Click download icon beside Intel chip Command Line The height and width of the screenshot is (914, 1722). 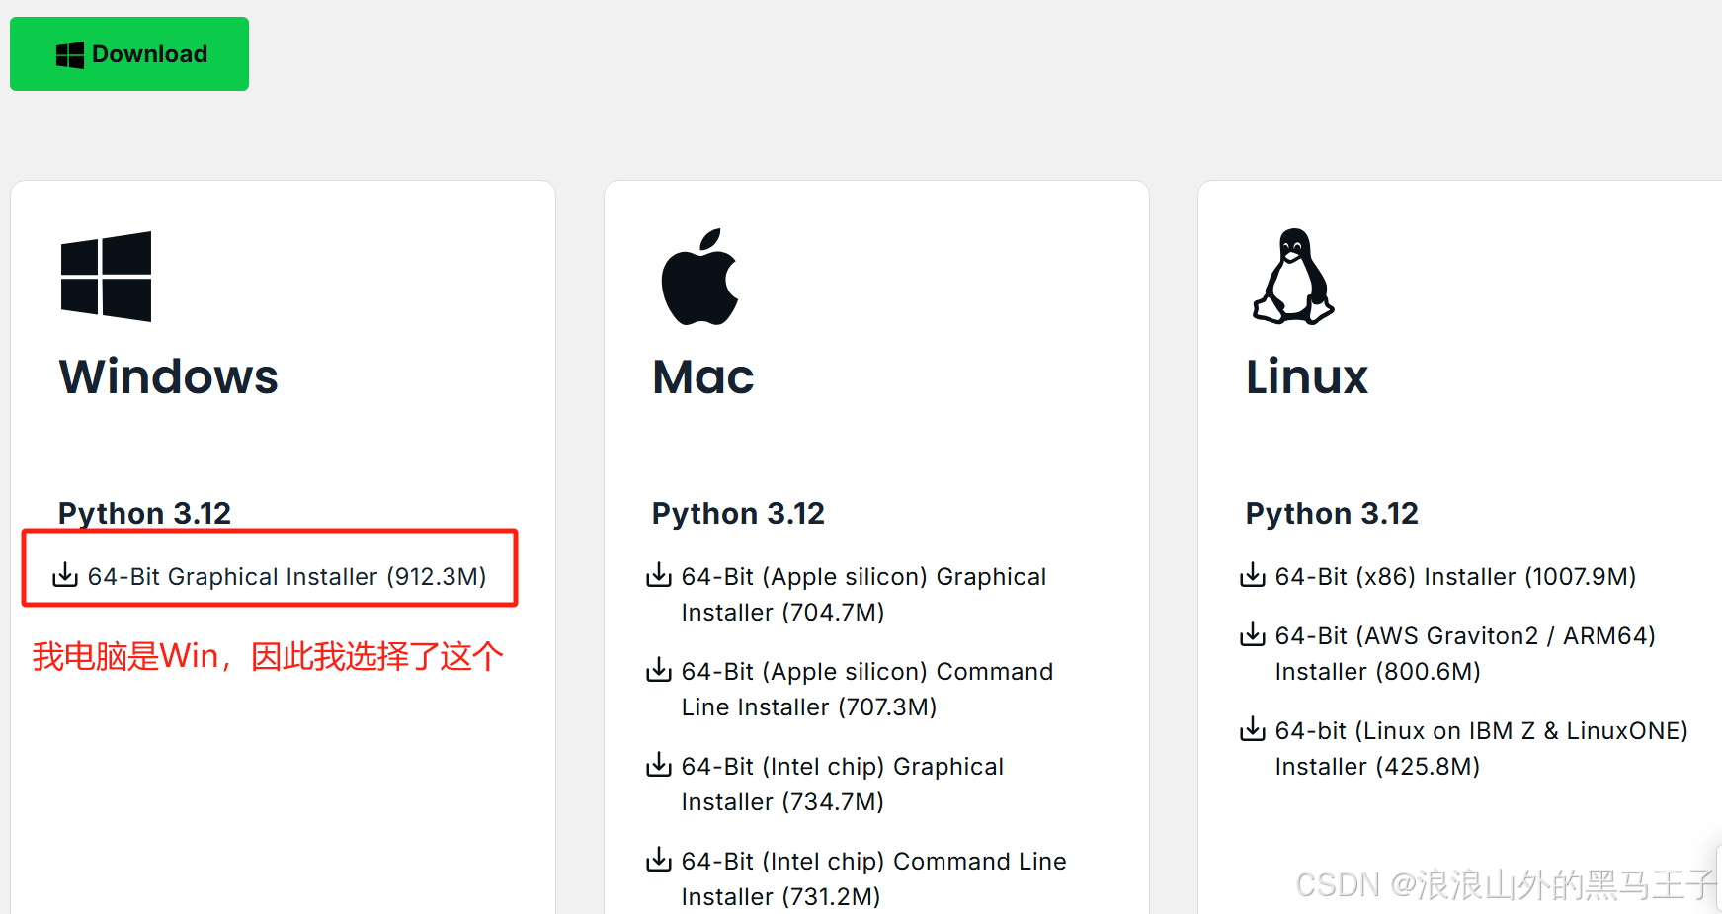click(659, 860)
